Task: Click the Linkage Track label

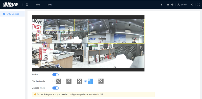Action: [x=38, y=88]
